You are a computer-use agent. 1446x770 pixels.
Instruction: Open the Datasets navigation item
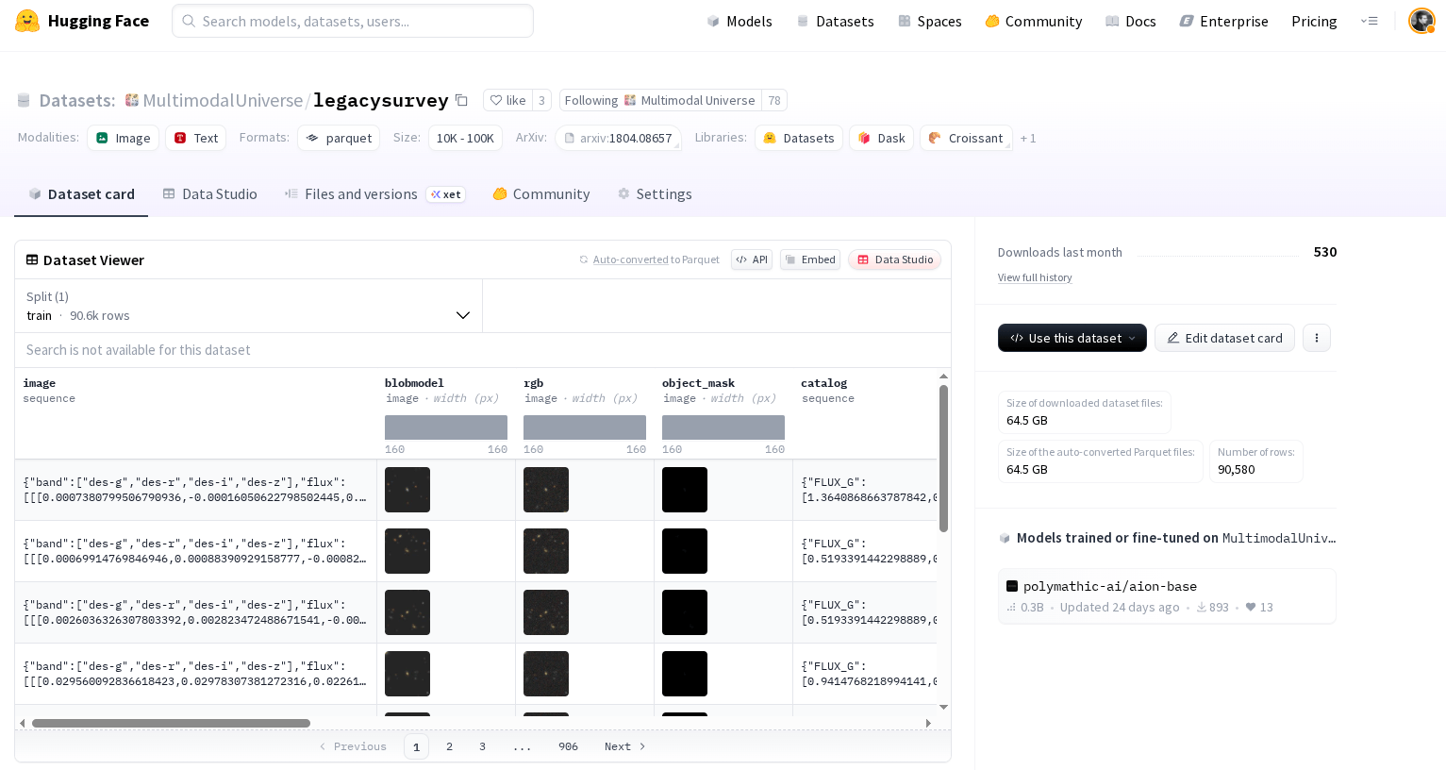click(x=835, y=21)
